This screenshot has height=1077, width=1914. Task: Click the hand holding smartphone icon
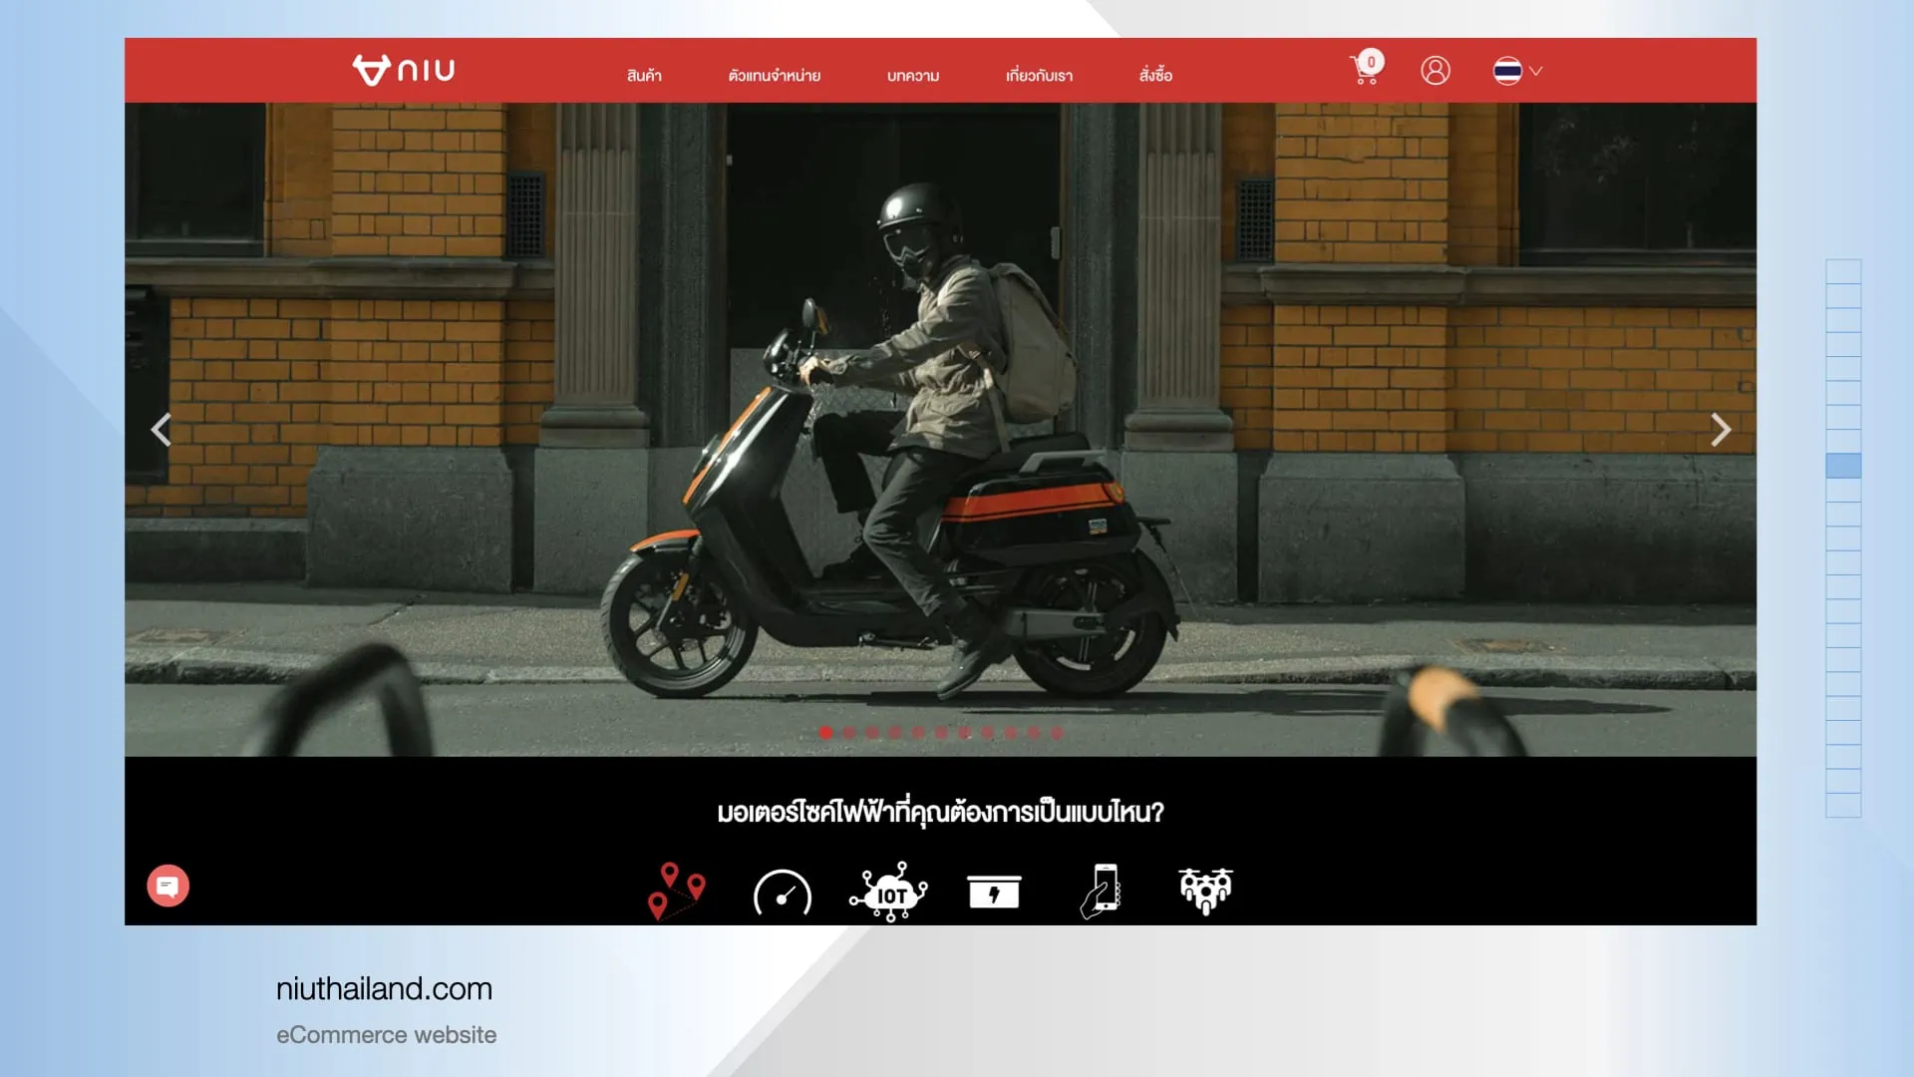(x=1101, y=891)
